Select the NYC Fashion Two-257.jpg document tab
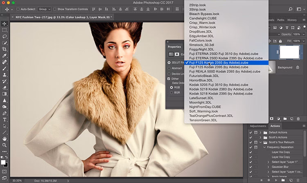 coord(63,17)
